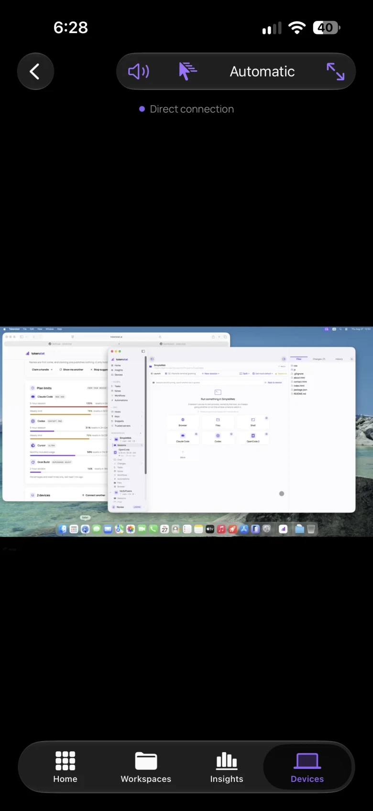Viewport: 373px width, 811px height.
Task: Open the Automatic quality dropdown
Action: point(262,72)
